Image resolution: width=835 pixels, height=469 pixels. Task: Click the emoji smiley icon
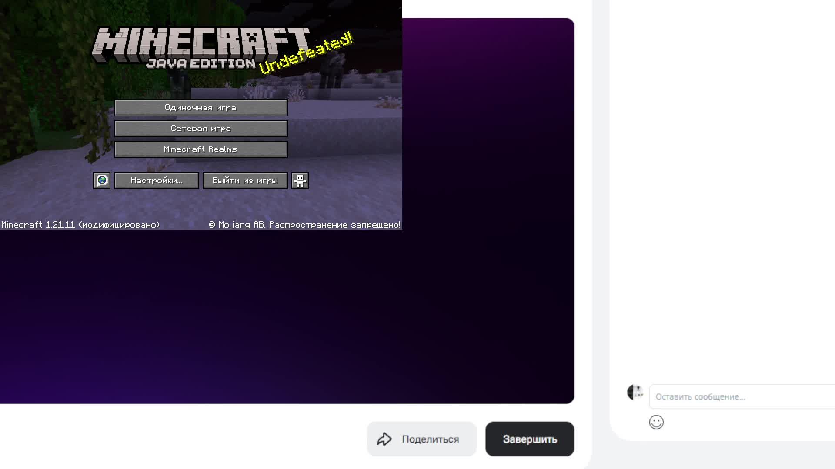click(x=656, y=422)
